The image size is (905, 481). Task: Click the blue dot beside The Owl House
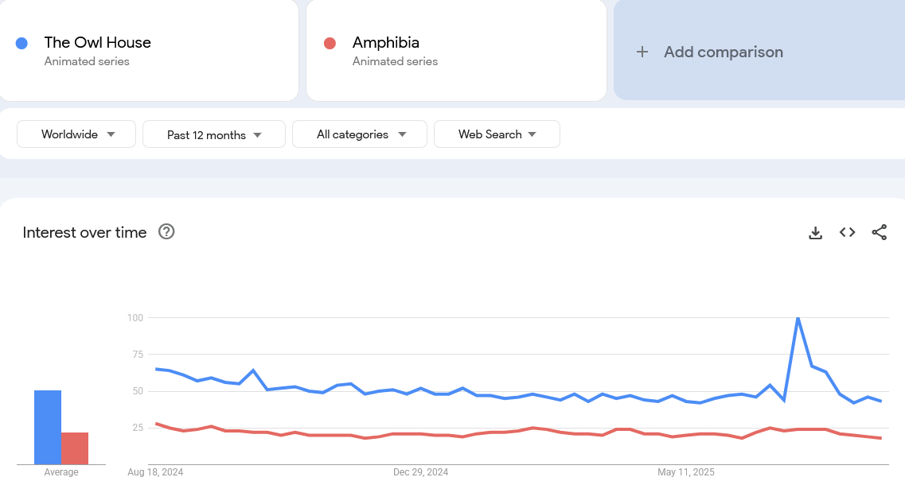(x=22, y=43)
